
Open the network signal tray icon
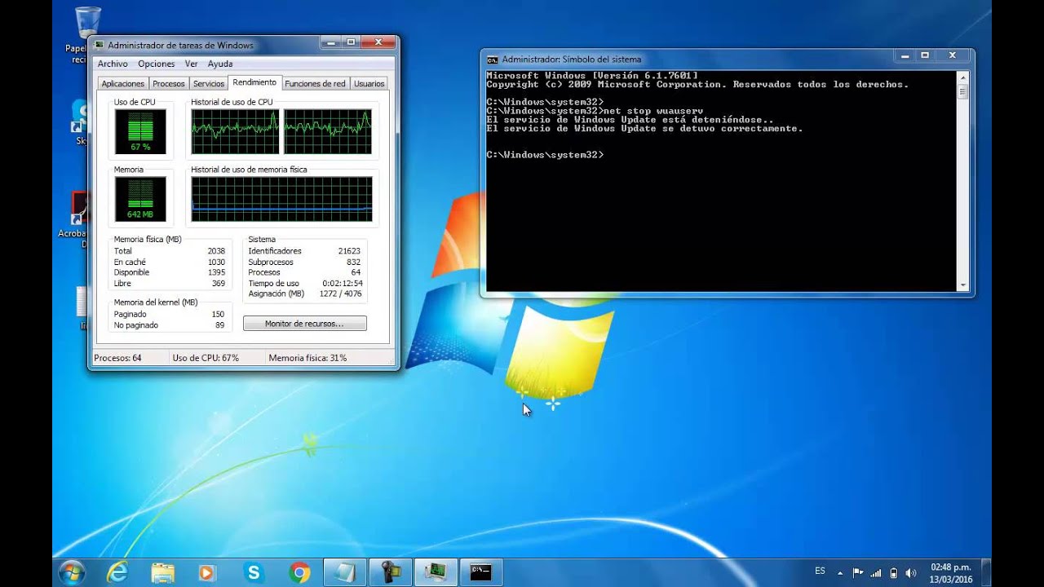876,573
